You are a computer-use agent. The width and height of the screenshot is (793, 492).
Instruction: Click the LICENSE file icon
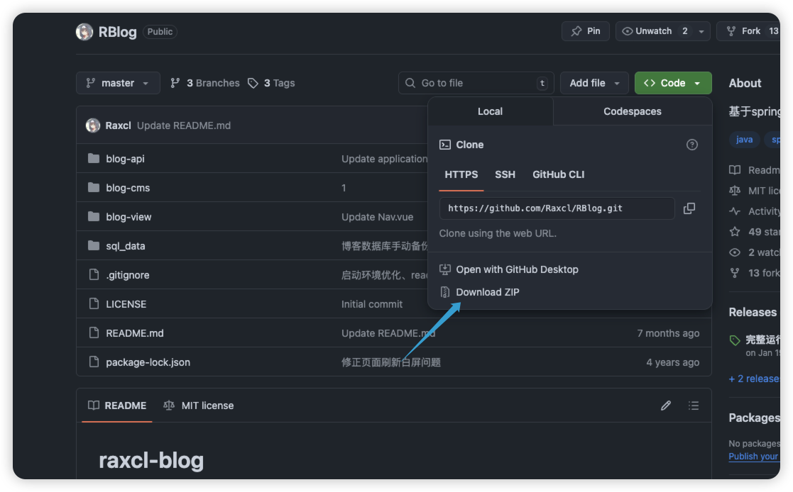point(94,303)
